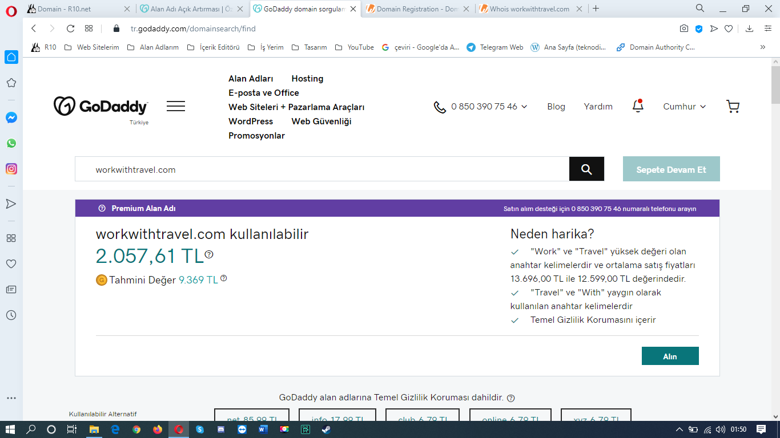Open Alan Adları menu item
This screenshot has width=780, height=438.
click(x=251, y=79)
